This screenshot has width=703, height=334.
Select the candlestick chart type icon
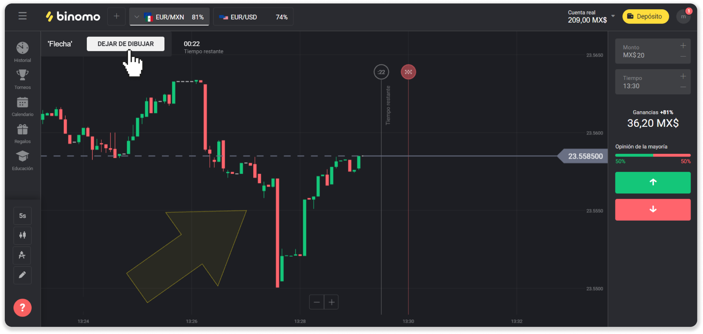tap(22, 235)
